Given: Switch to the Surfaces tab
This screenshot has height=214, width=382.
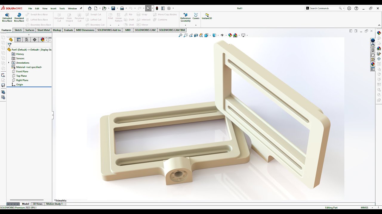Looking at the screenshot, I should 30,30.
